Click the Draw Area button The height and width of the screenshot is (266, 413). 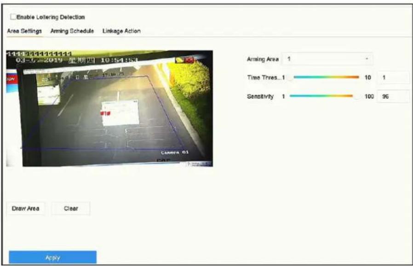(26, 209)
